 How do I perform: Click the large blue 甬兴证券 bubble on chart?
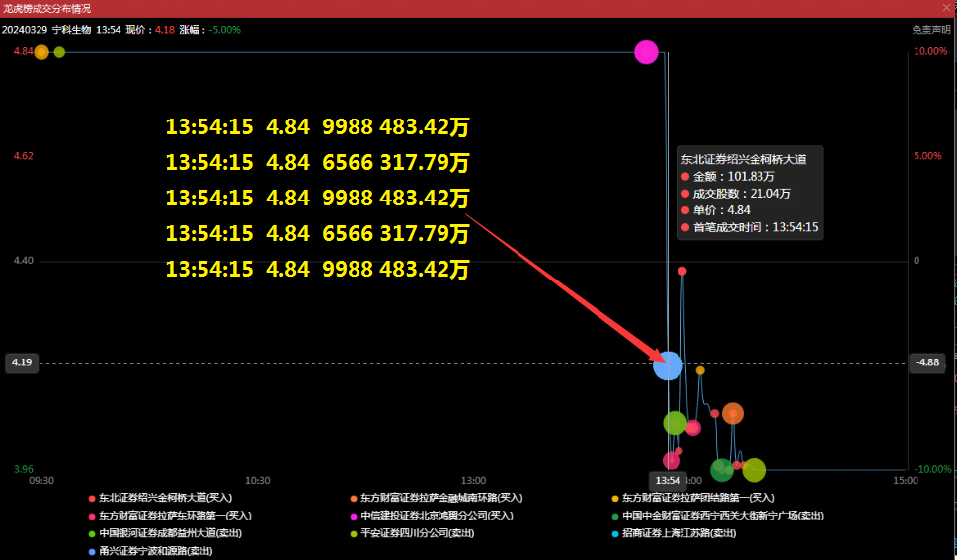[x=668, y=365]
